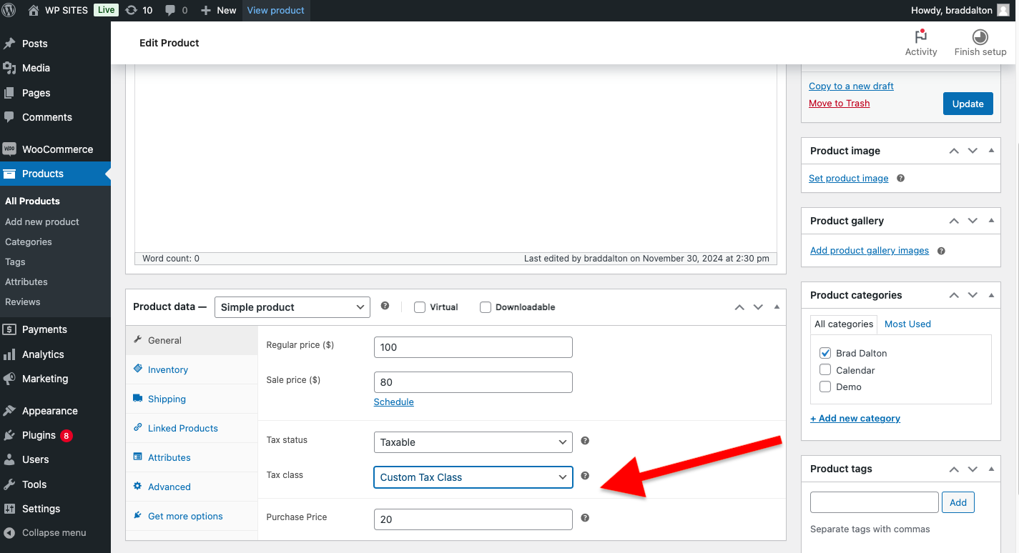1019x553 pixels.
Task: Open the Tax class dropdown
Action: click(x=473, y=477)
